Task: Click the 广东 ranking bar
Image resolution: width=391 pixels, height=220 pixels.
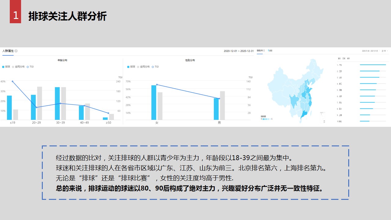Action: (373, 65)
